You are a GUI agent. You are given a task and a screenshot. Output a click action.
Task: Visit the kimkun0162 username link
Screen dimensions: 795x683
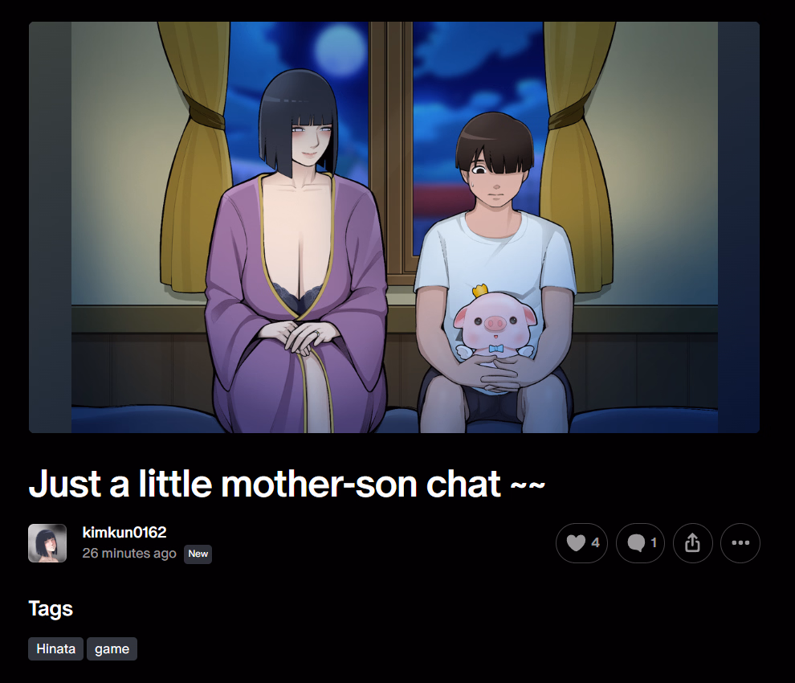[x=124, y=532]
